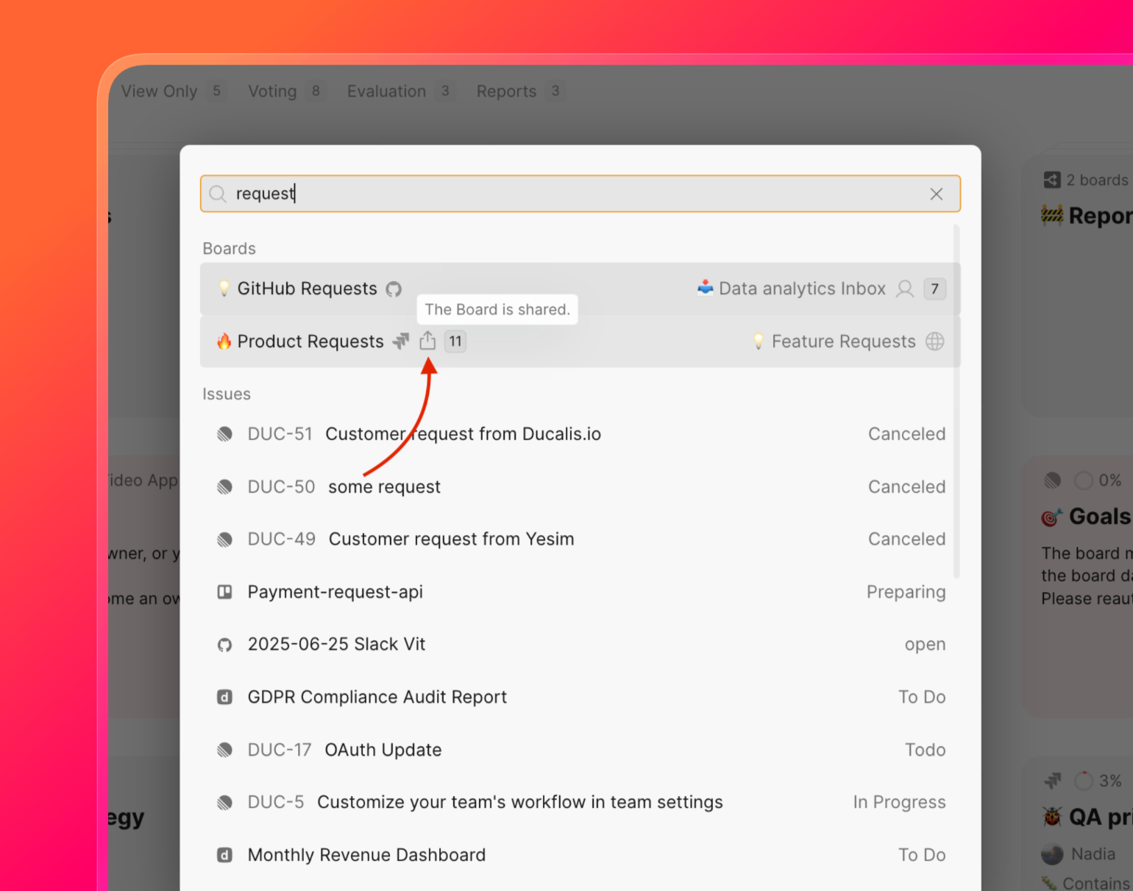Image resolution: width=1133 pixels, height=891 pixels.
Task: Click the 2 boards label in the background
Action: click(x=1097, y=180)
